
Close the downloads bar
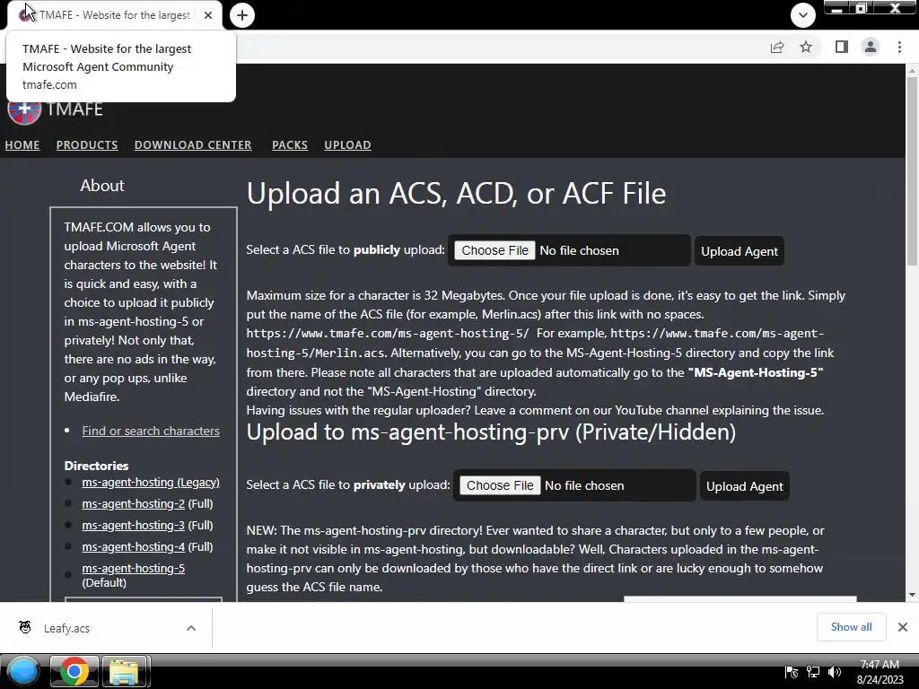click(x=903, y=627)
